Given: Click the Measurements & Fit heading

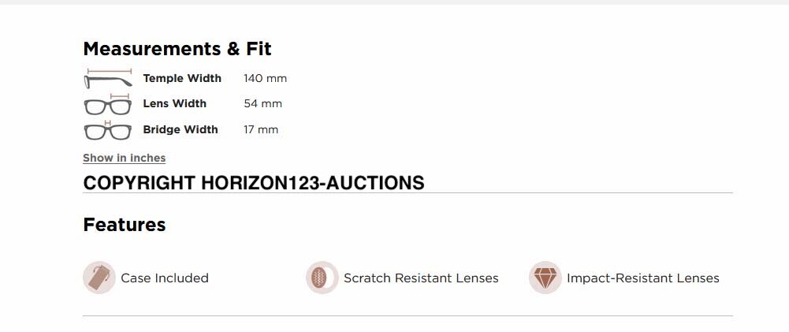Looking at the screenshot, I should 177,49.
